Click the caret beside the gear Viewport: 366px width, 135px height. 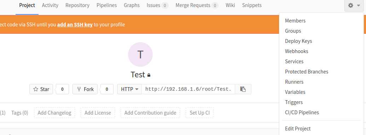tap(359, 5)
